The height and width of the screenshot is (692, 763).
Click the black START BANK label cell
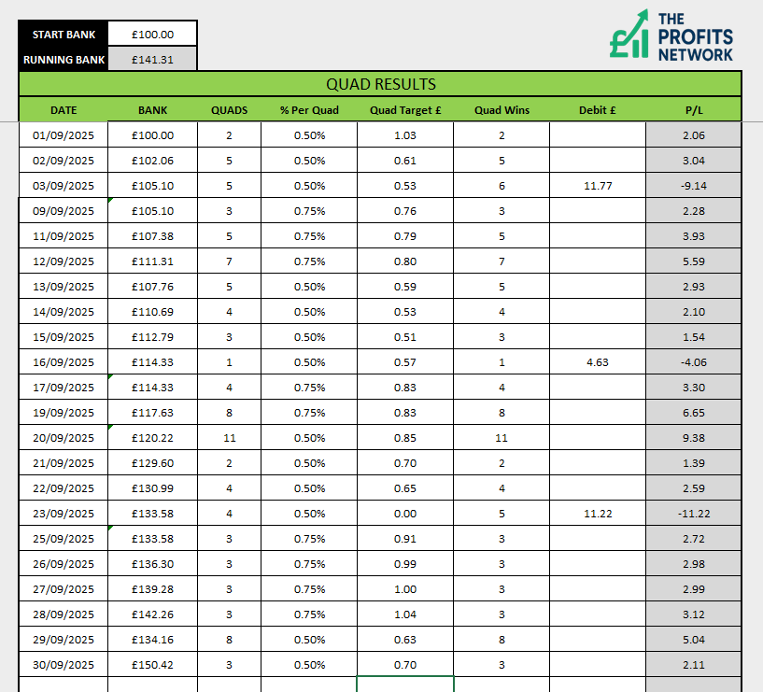(x=64, y=35)
